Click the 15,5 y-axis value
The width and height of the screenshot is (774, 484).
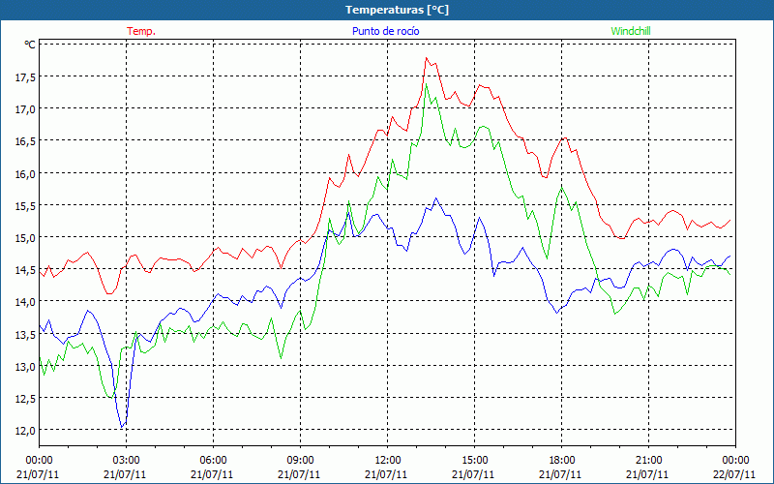pos(26,205)
